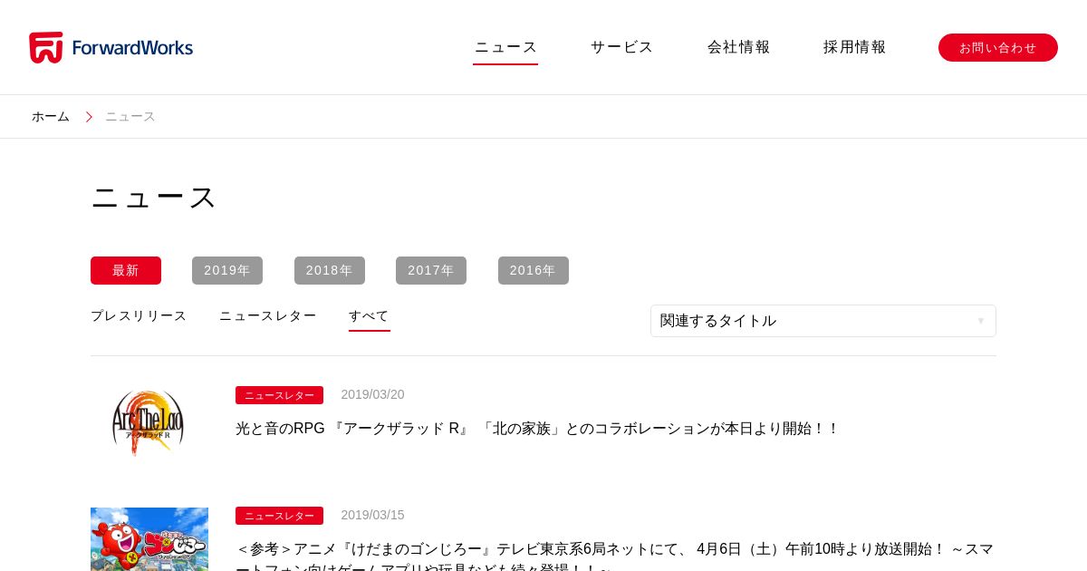Screen dimensions: 1087x571
Task: Filter news by 2017年
Action: pyautogui.click(x=431, y=270)
